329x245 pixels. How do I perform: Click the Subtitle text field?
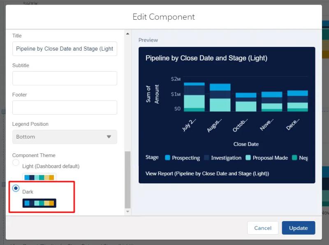65,78
